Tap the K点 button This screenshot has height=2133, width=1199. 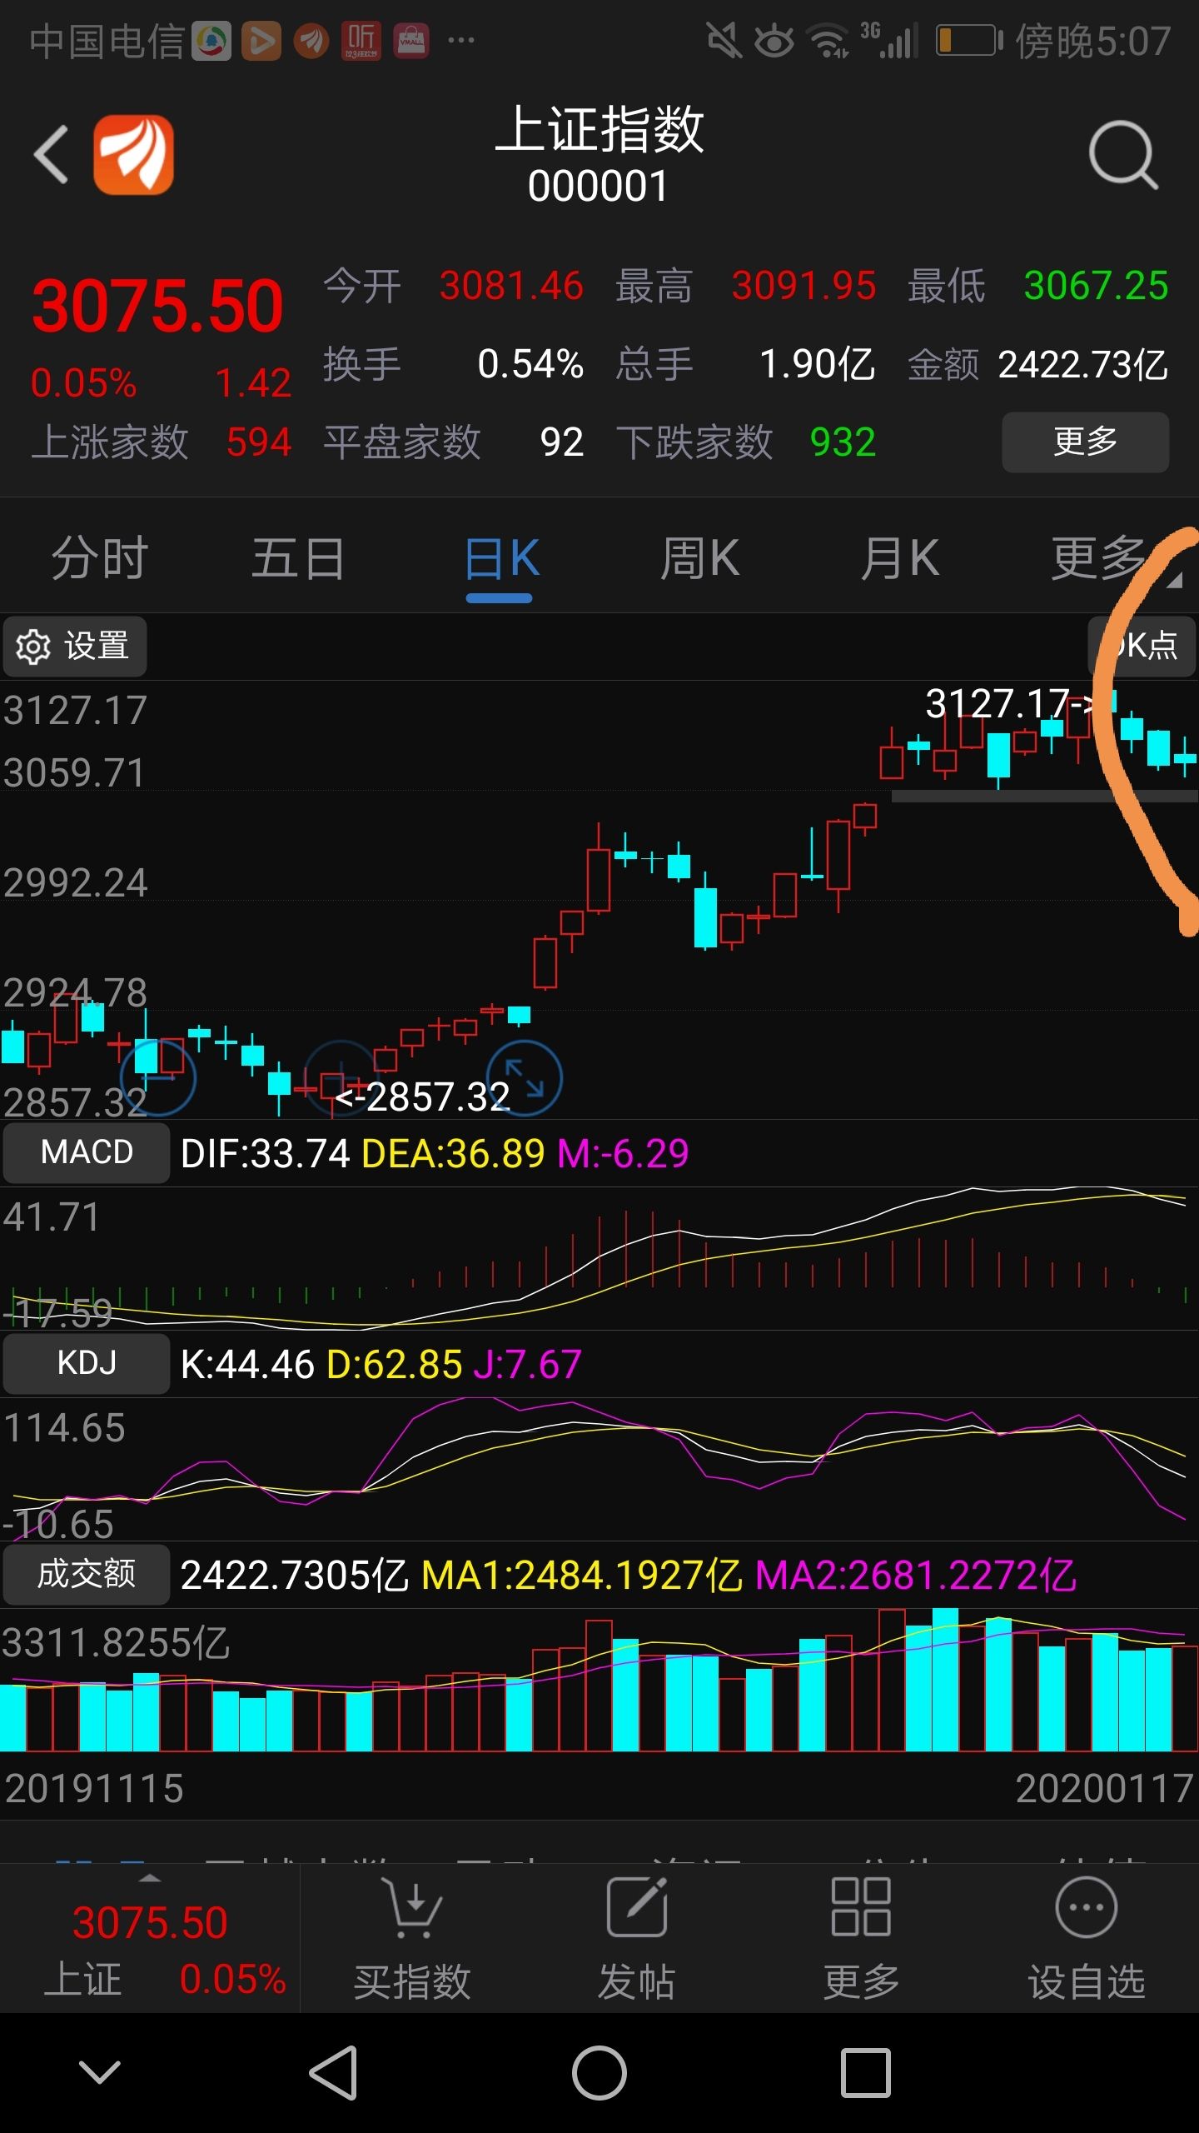coord(1142,646)
